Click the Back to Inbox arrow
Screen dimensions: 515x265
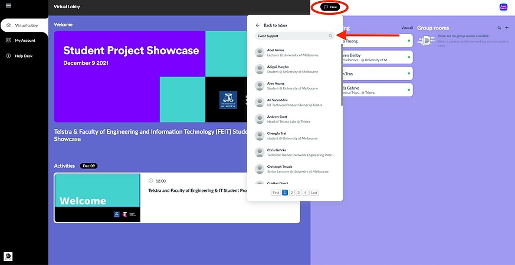pyautogui.click(x=258, y=25)
